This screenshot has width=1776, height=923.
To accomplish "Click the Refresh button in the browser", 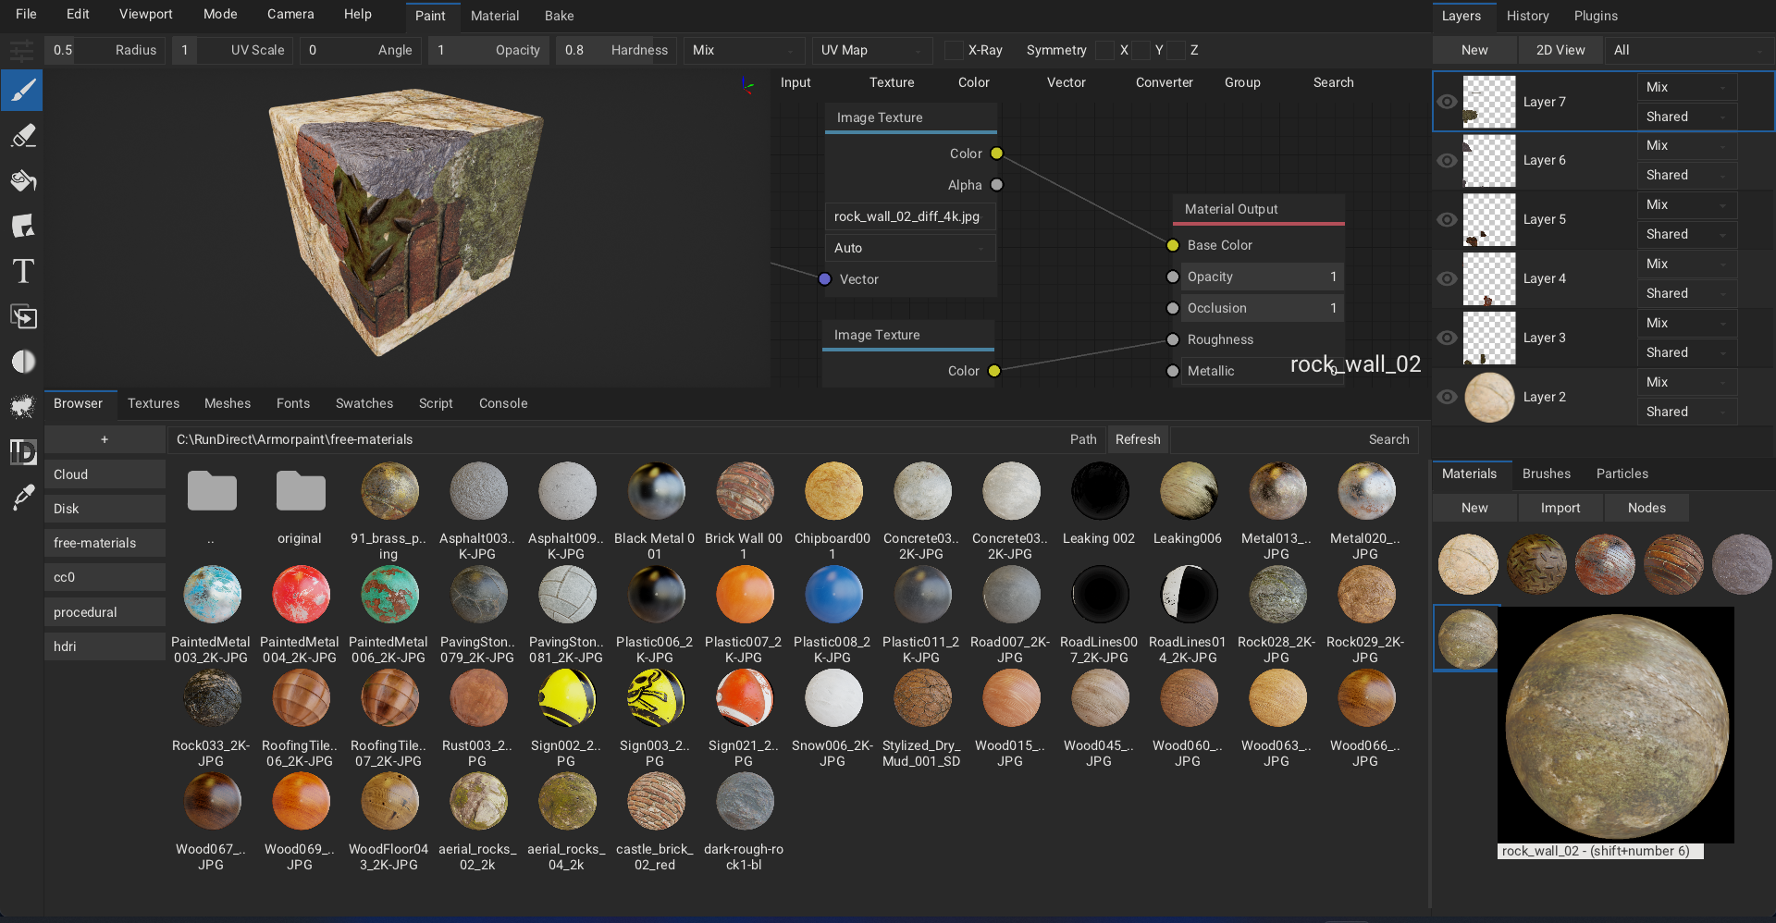I will [1138, 439].
